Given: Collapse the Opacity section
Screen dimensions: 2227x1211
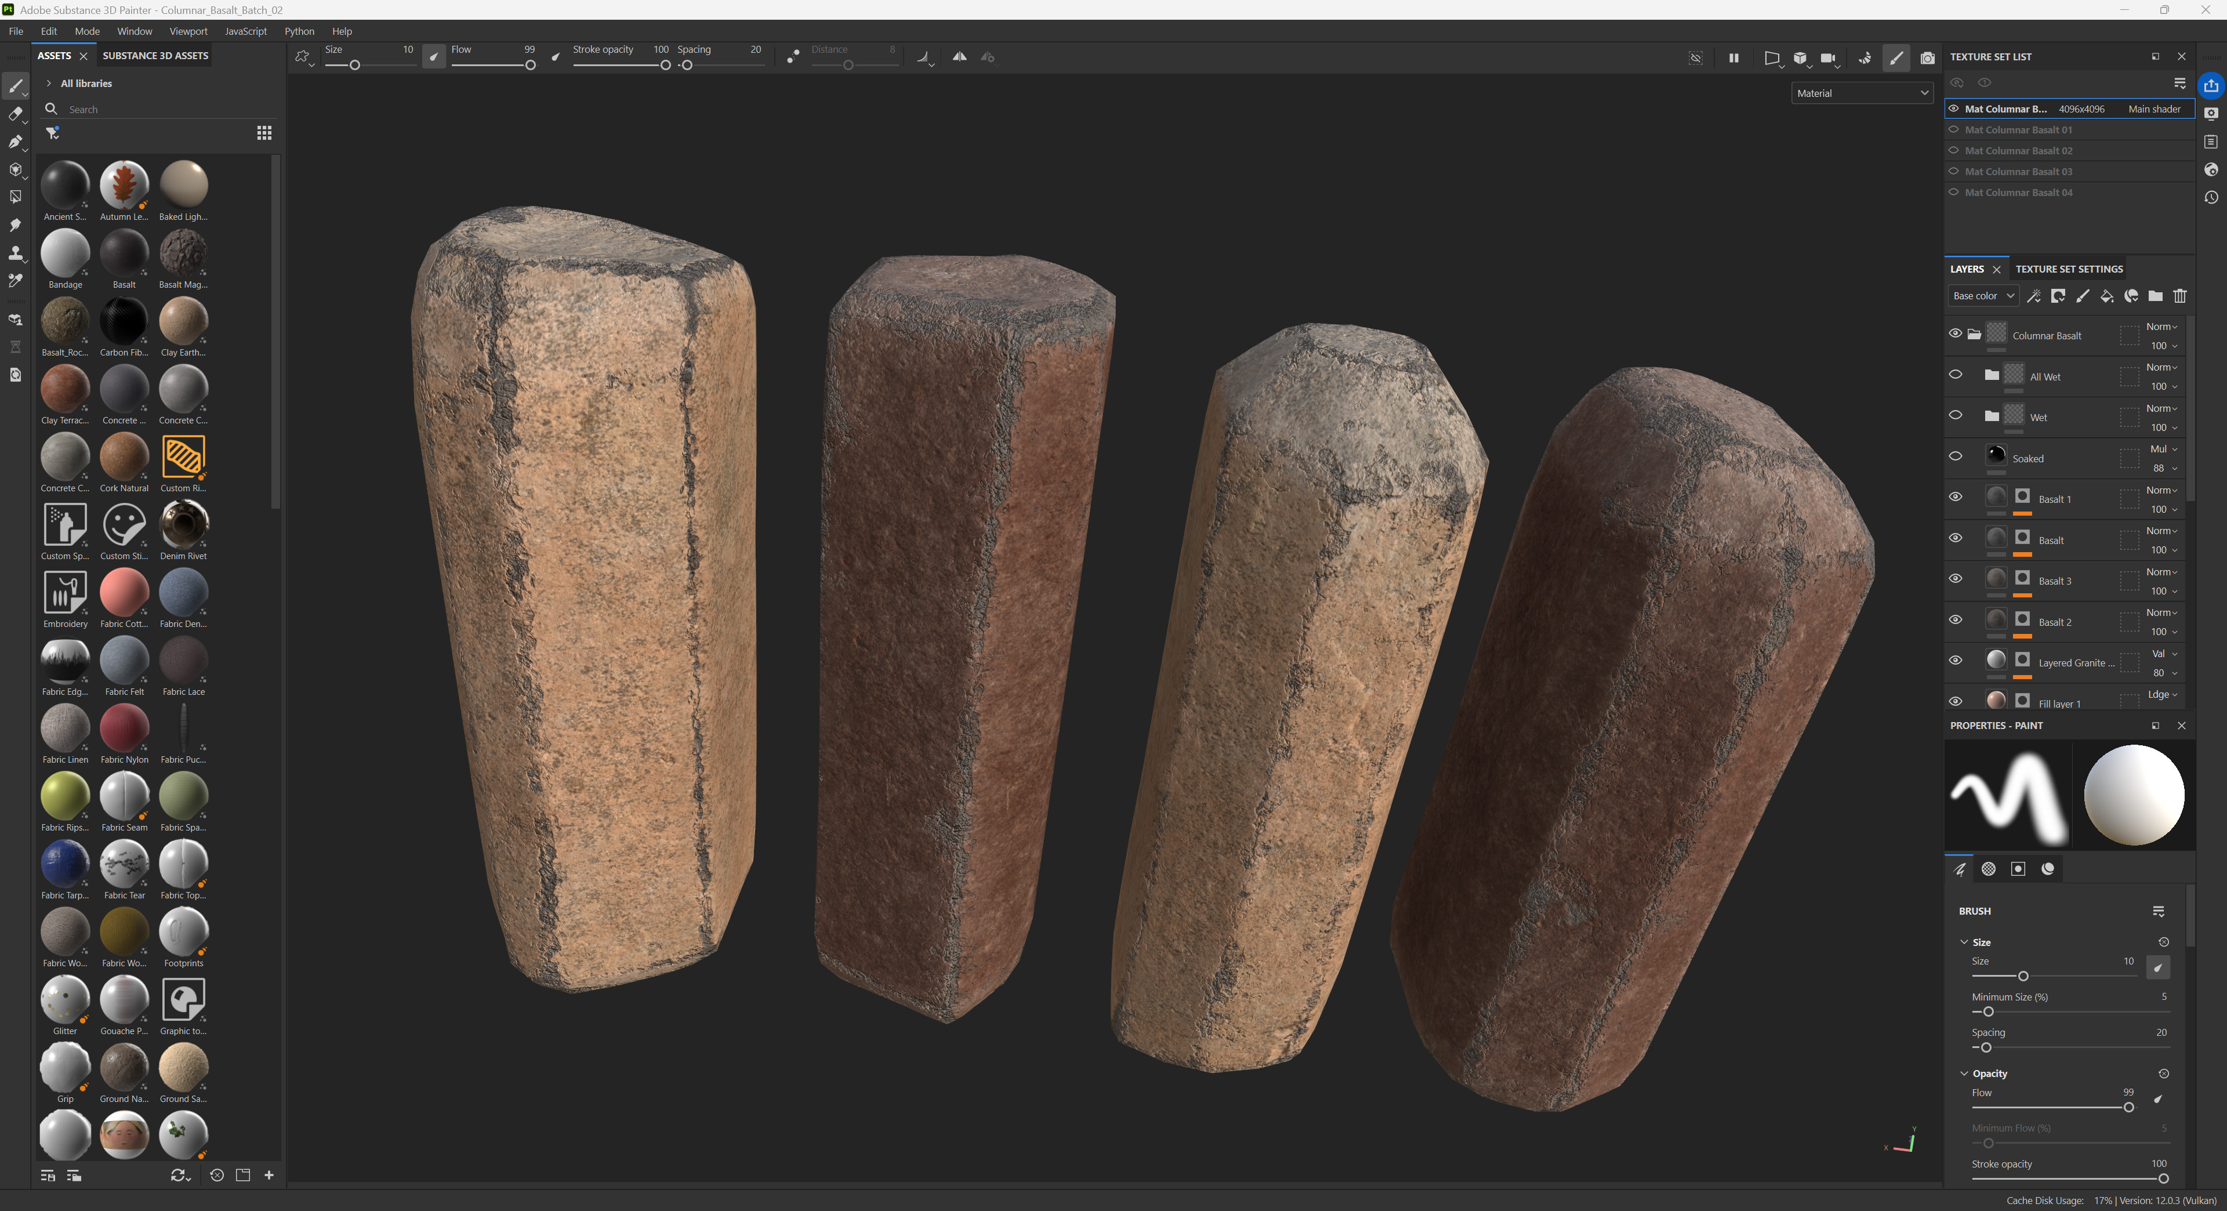Looking at the screenshot, I should coord(1964,1074).
